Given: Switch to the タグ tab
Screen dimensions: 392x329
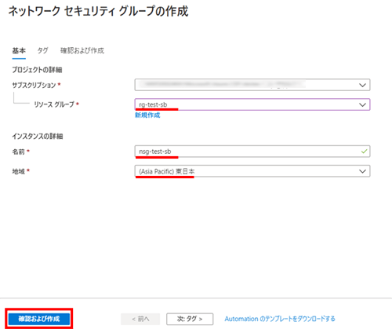Looking at the screenshot, I should 42,50.
